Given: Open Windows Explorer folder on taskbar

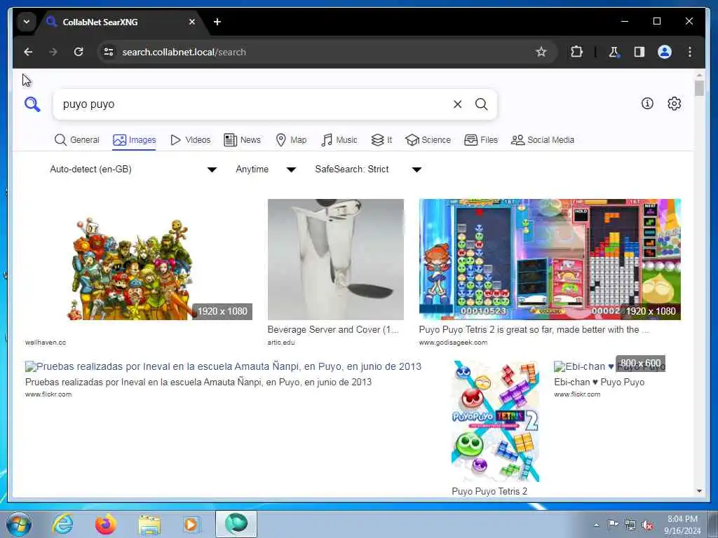Looking at the screenshot, I should (x=149, y=524).
